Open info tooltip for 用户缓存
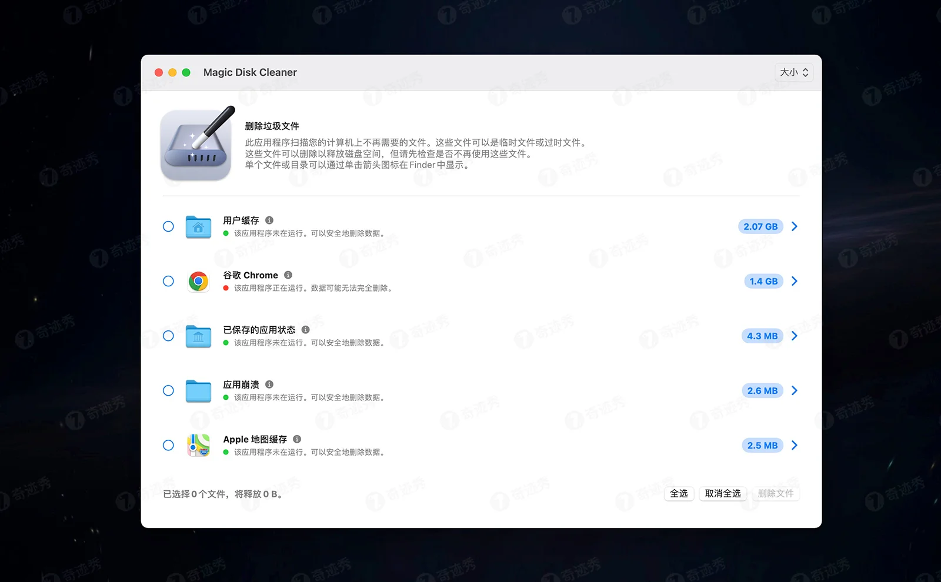Viewport: 941px width, 582px height. point(270,220)
